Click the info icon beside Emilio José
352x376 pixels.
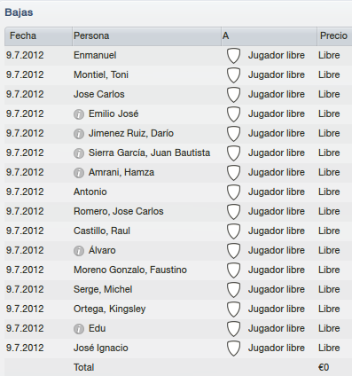pos(79,114)
